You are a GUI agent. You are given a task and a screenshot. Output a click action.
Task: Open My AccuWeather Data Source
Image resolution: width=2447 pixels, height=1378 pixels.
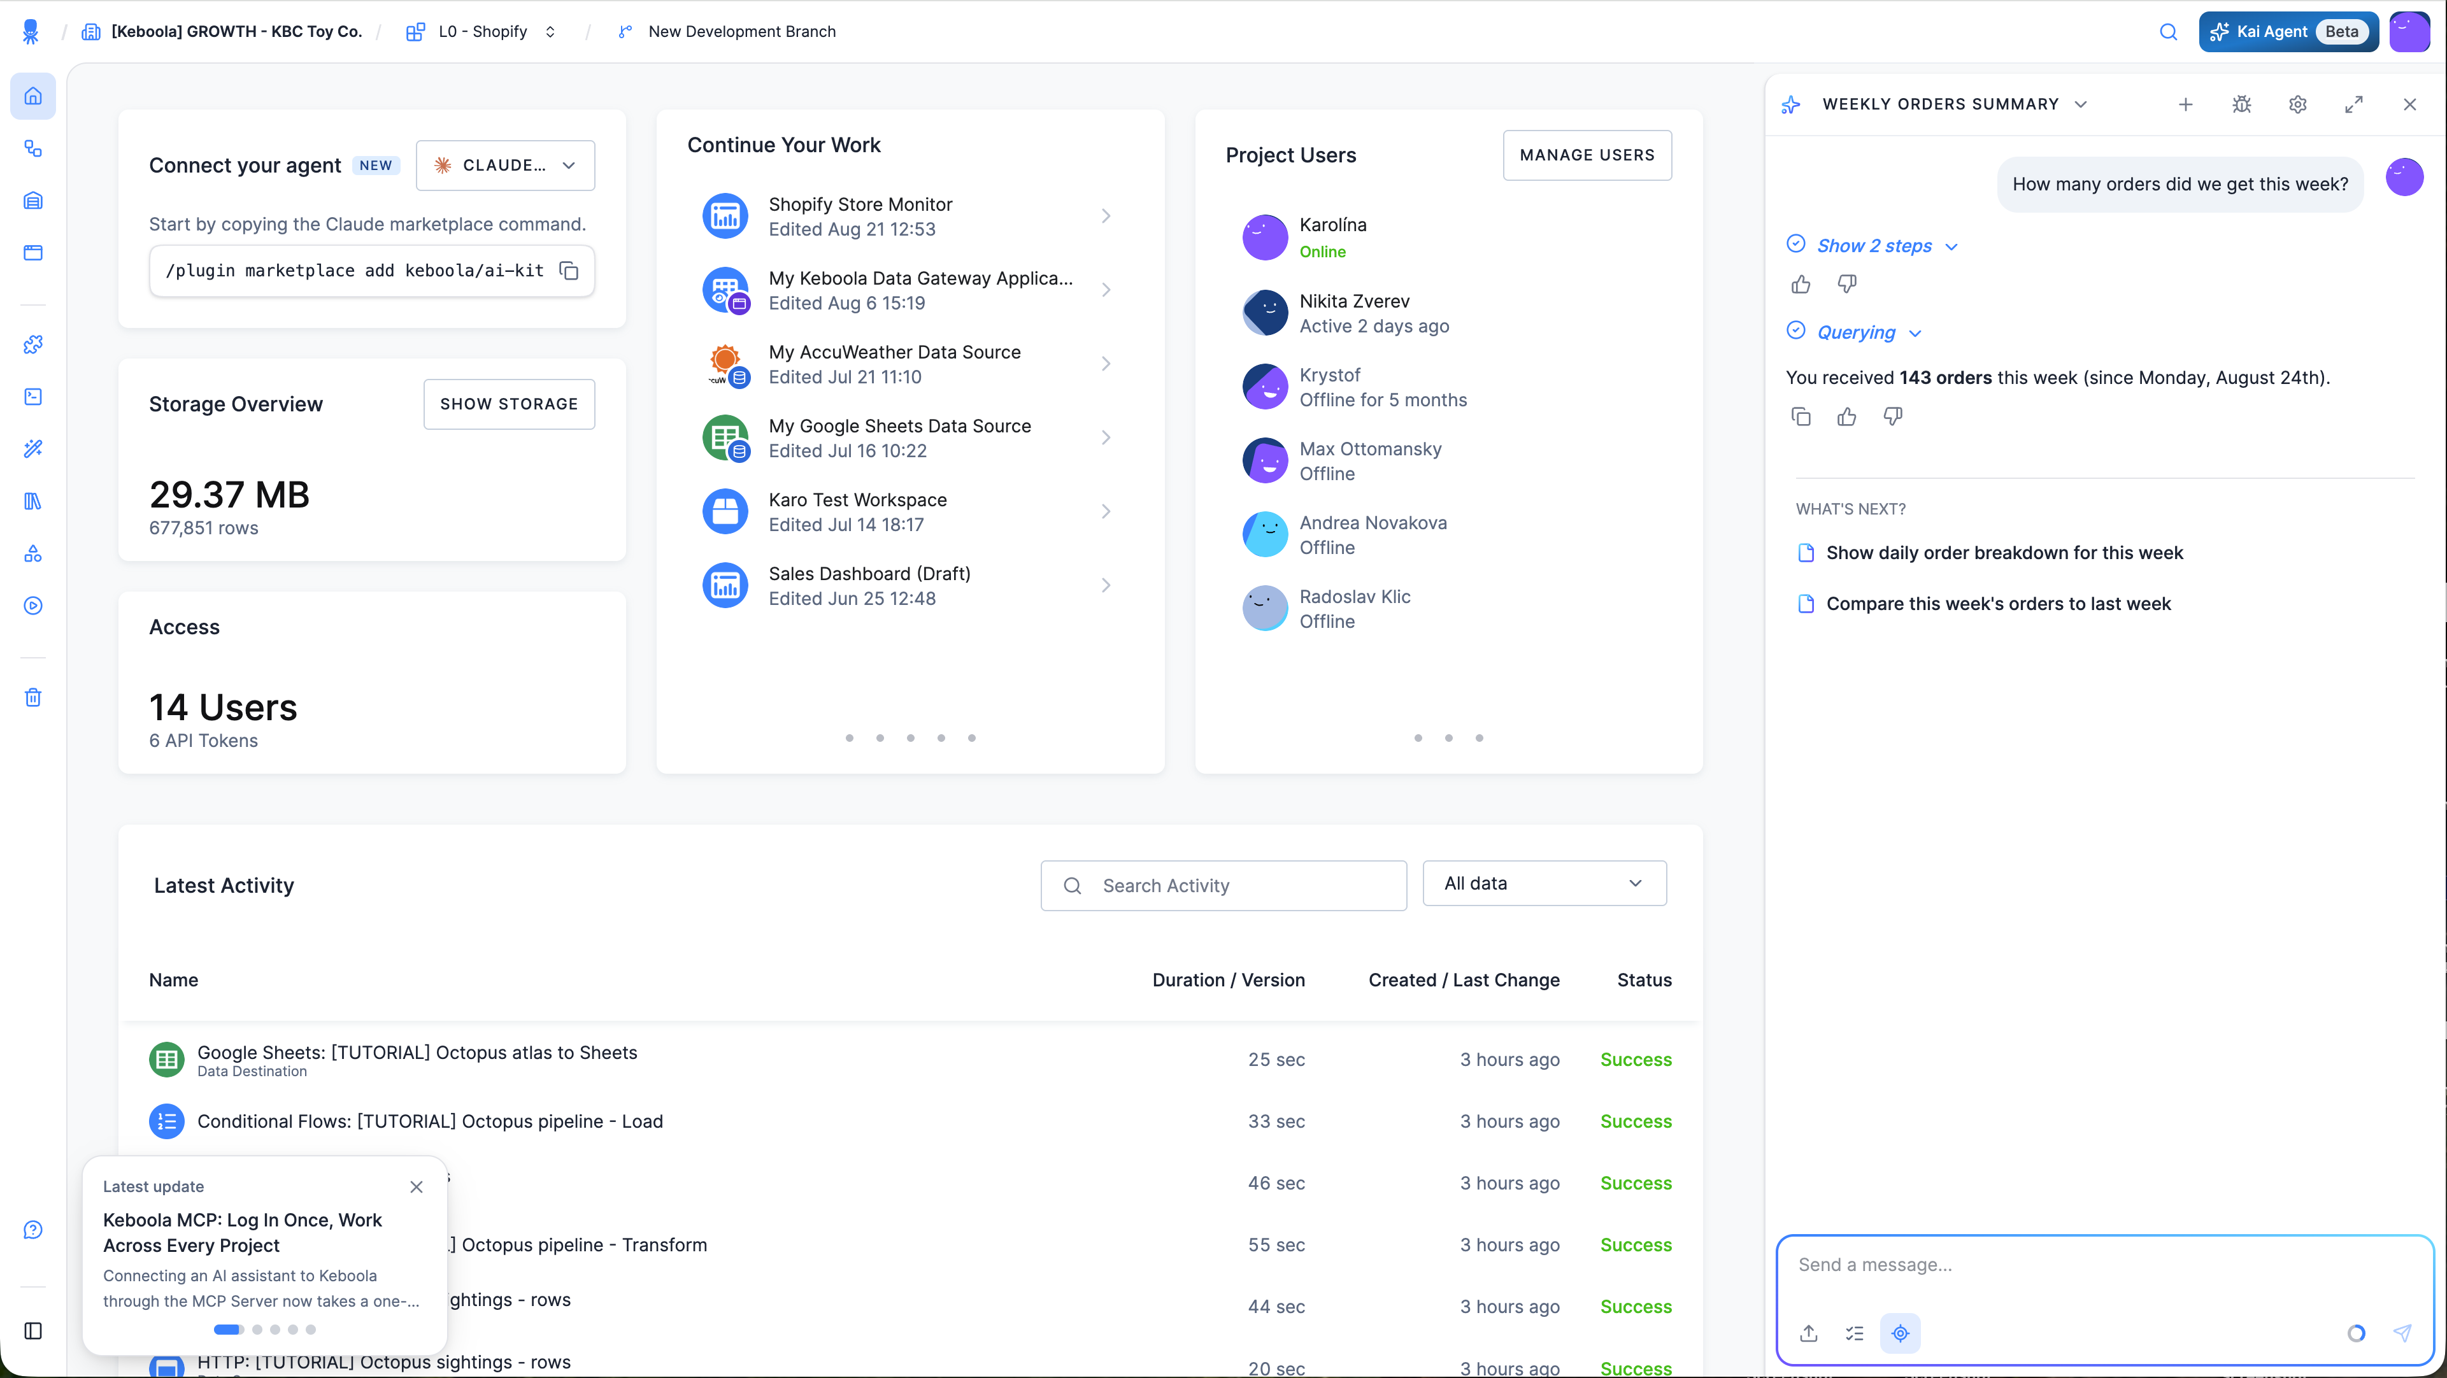tap(909, 365)
